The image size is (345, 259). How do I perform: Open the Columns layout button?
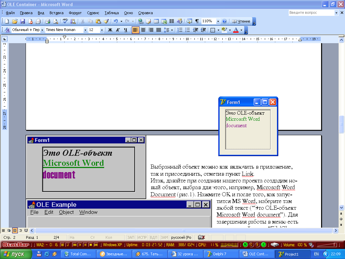click(x=171, y=21)
